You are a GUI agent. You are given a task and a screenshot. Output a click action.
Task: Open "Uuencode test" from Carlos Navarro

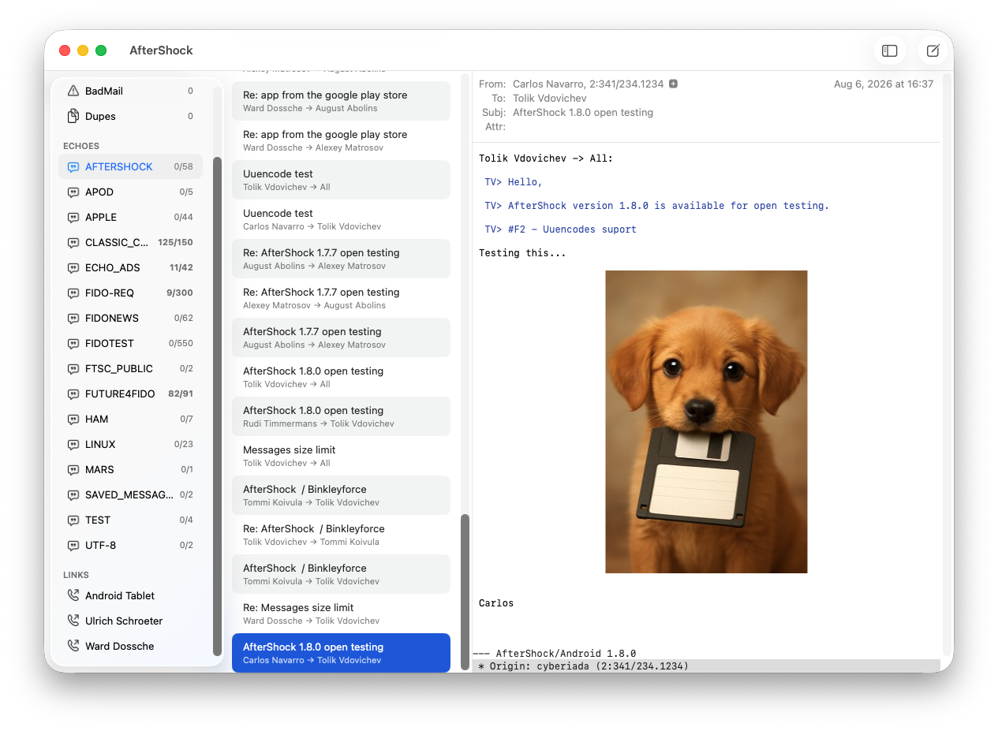341,219
